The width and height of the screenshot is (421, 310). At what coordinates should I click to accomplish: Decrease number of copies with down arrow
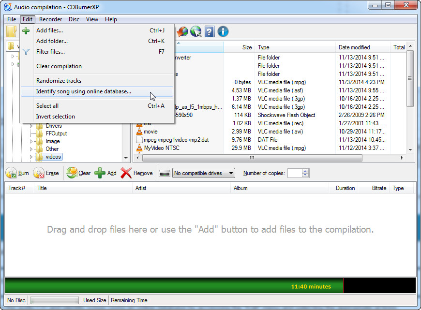[305, 175]
